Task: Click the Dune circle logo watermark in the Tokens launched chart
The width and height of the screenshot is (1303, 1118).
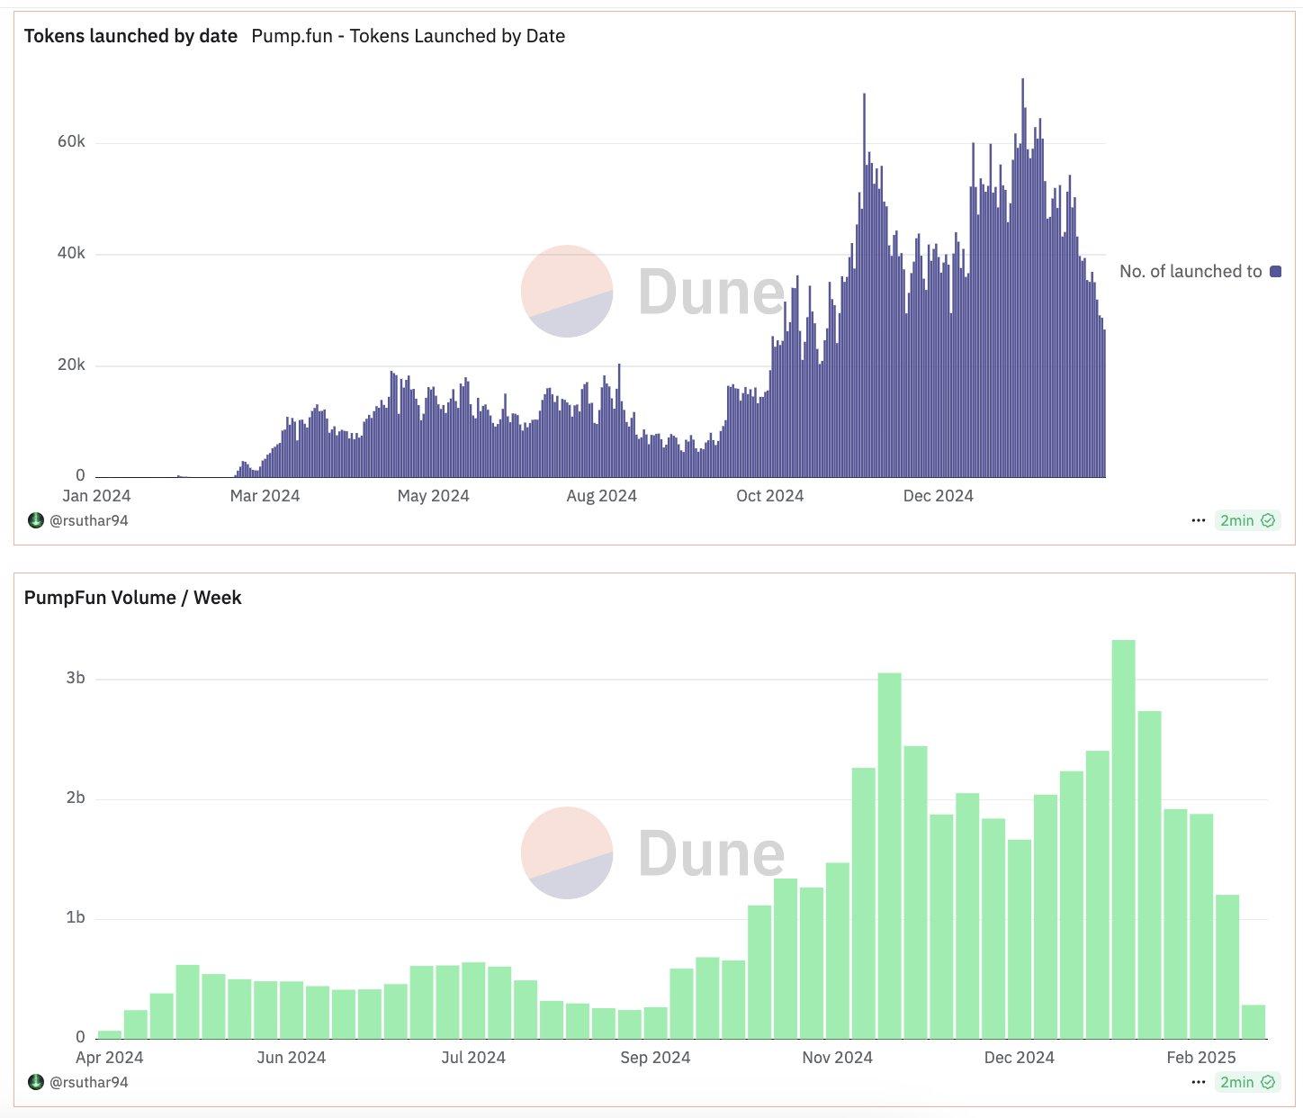Action: pyautogui.click(x=567, y=292)
